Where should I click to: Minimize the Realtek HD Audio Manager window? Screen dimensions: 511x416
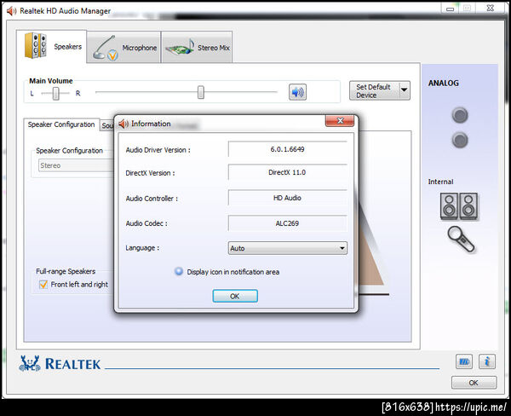[x=450, y=9]
